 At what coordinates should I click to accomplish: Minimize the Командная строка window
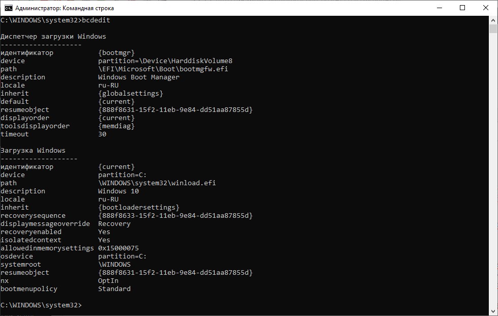pyautogui.click(x=439, y=8)
